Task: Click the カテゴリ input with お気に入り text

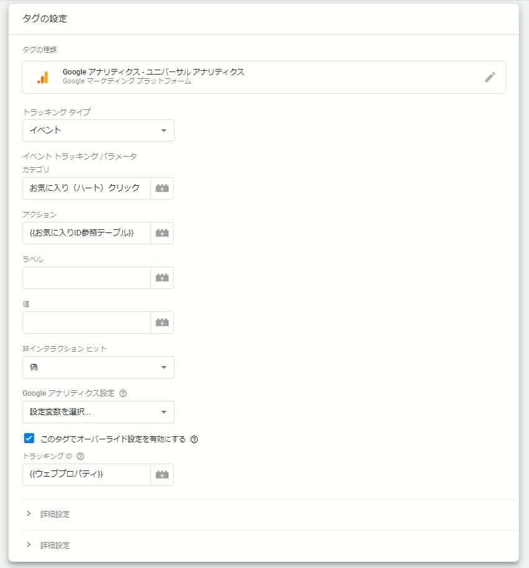Action: click(86, 188)
